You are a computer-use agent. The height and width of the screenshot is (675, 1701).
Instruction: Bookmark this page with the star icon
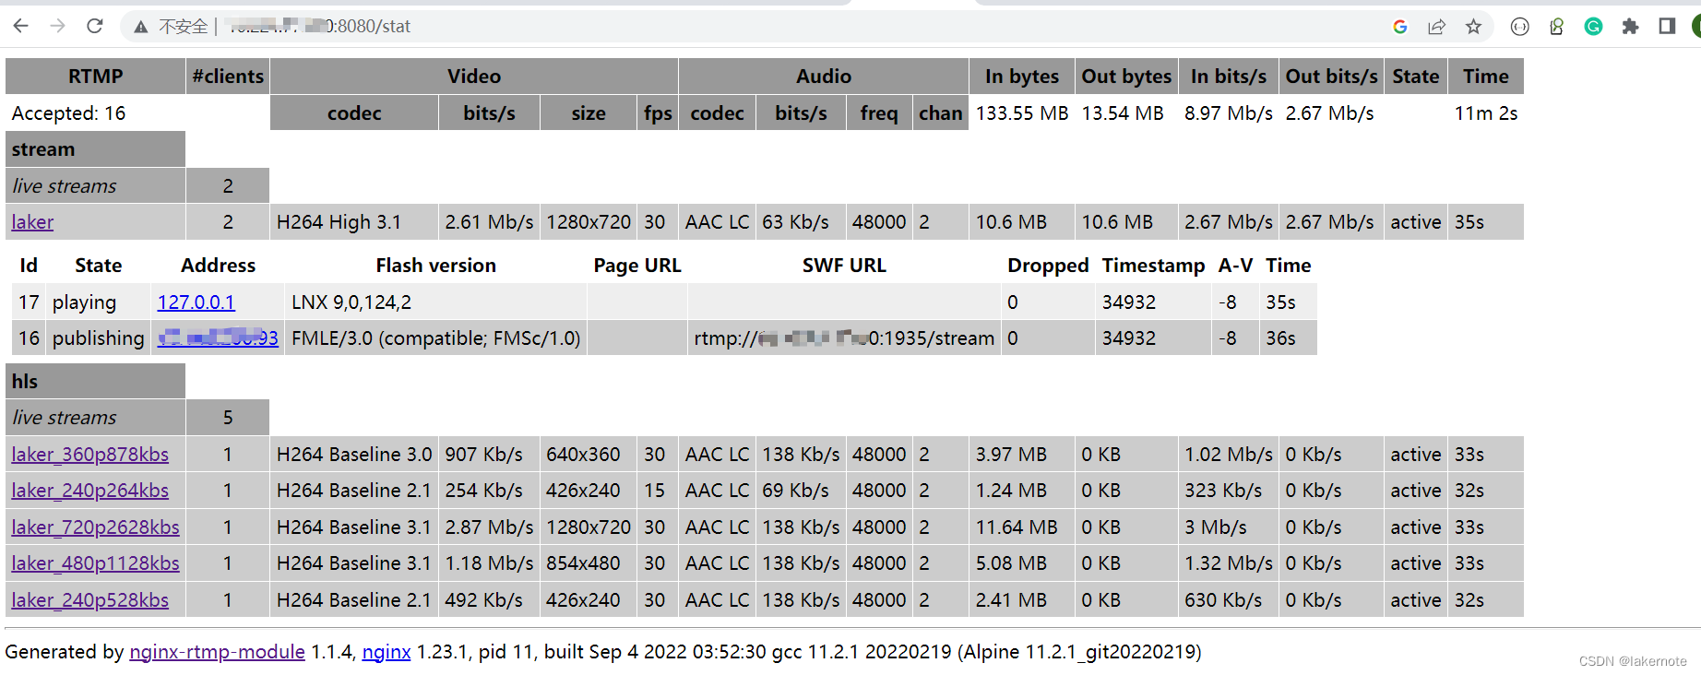[x=1473, y=27]
